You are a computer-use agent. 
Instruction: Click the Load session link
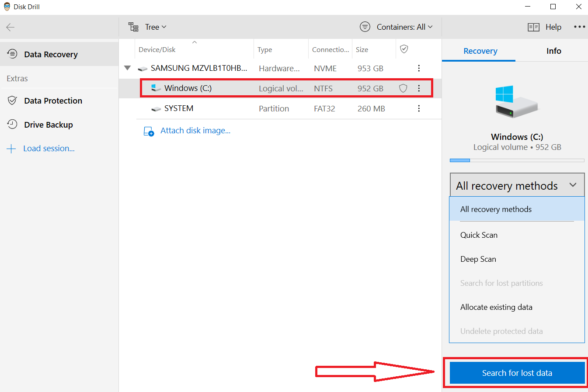pos(49,149)
